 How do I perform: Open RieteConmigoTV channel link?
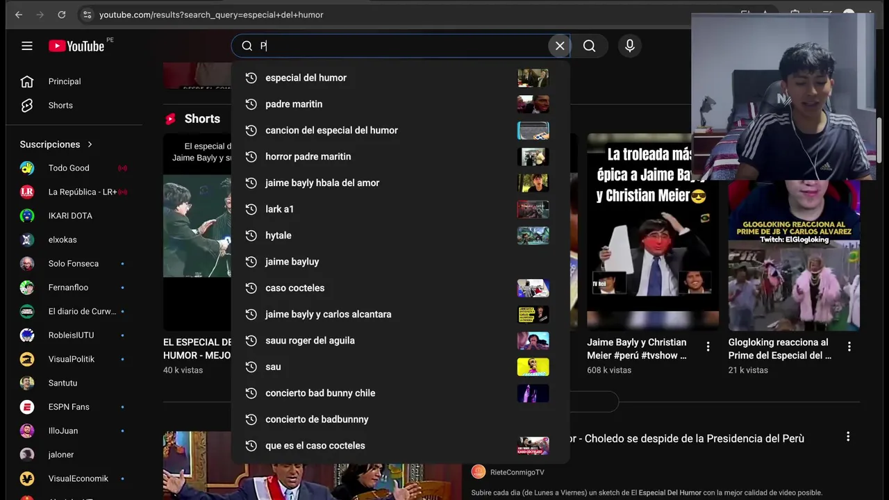[x=517, y=472]
